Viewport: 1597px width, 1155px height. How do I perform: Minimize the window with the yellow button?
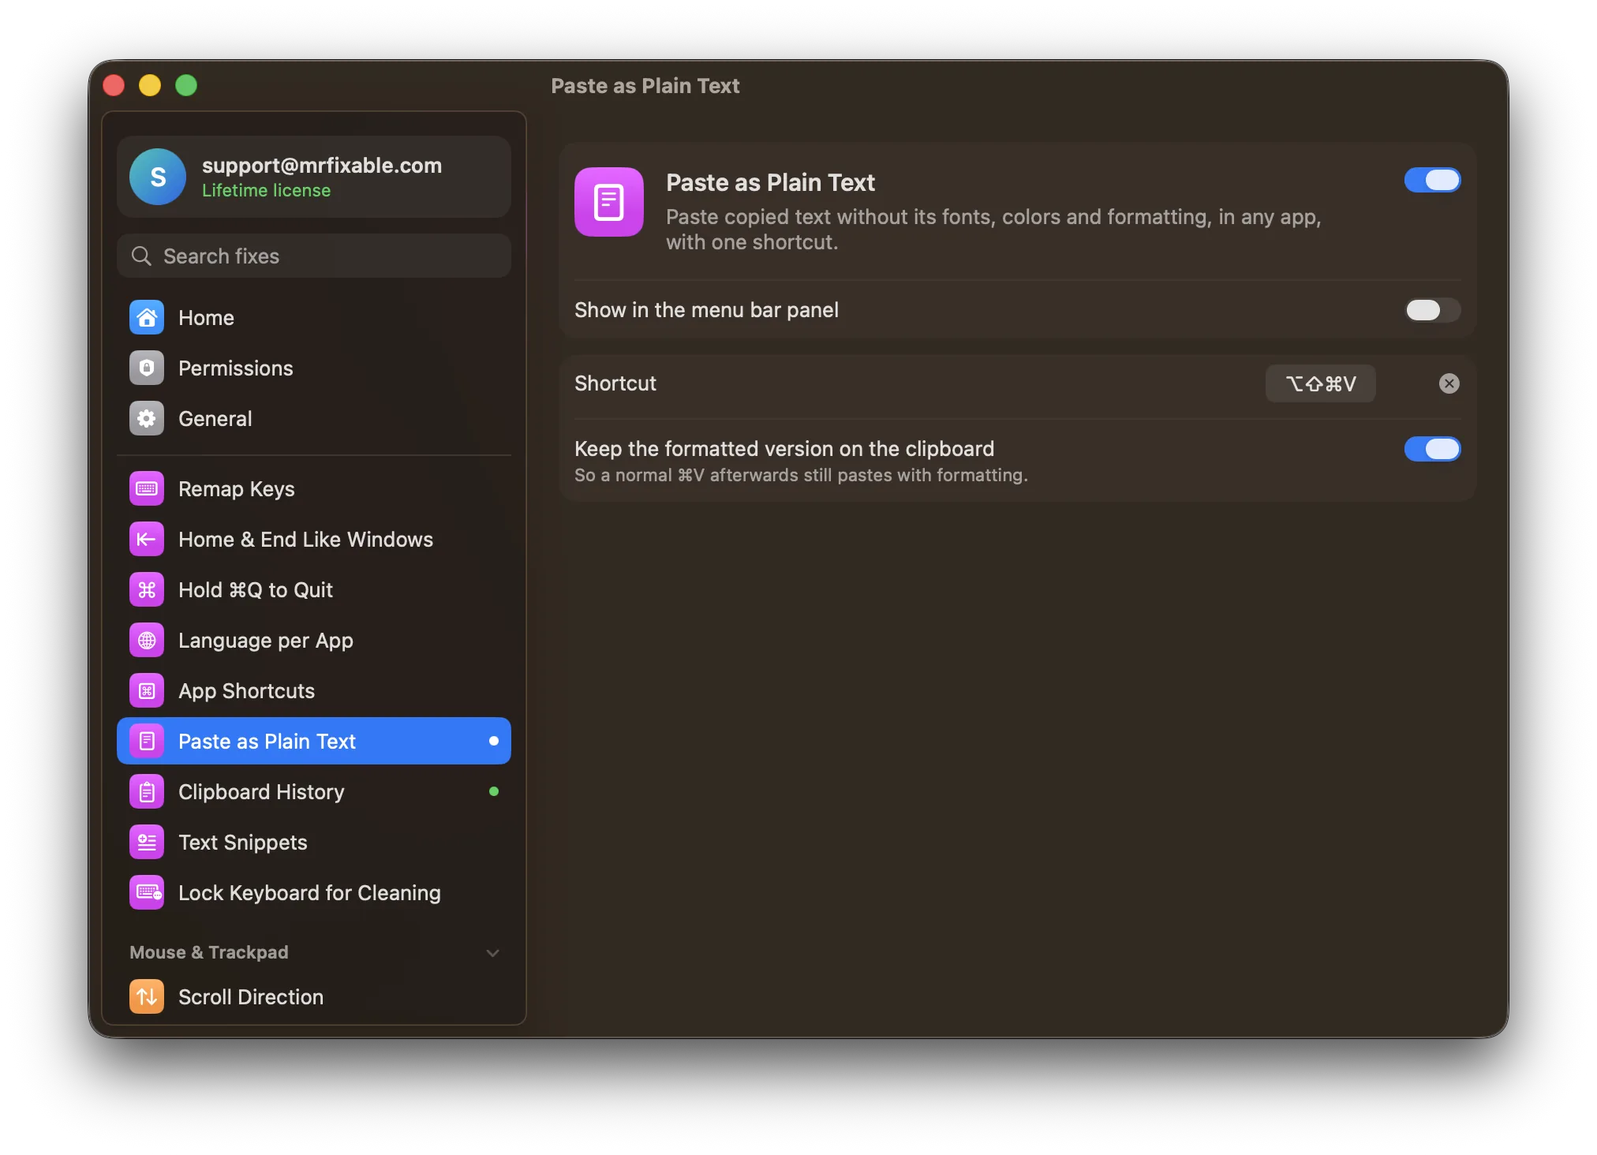tap(150, 85)
